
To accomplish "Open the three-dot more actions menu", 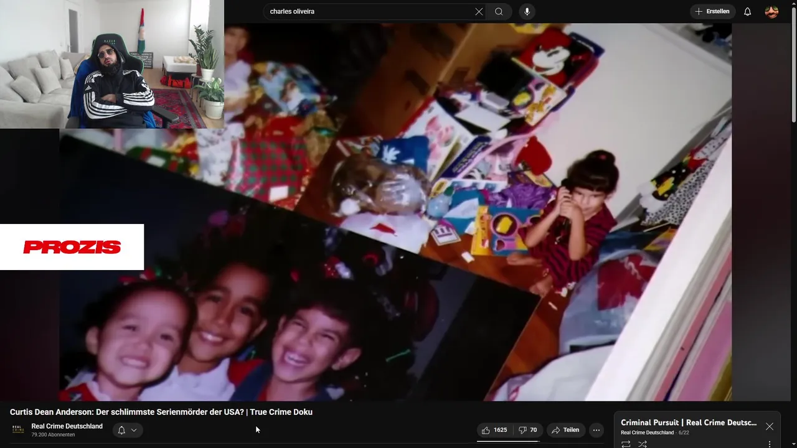I will 597,430.
